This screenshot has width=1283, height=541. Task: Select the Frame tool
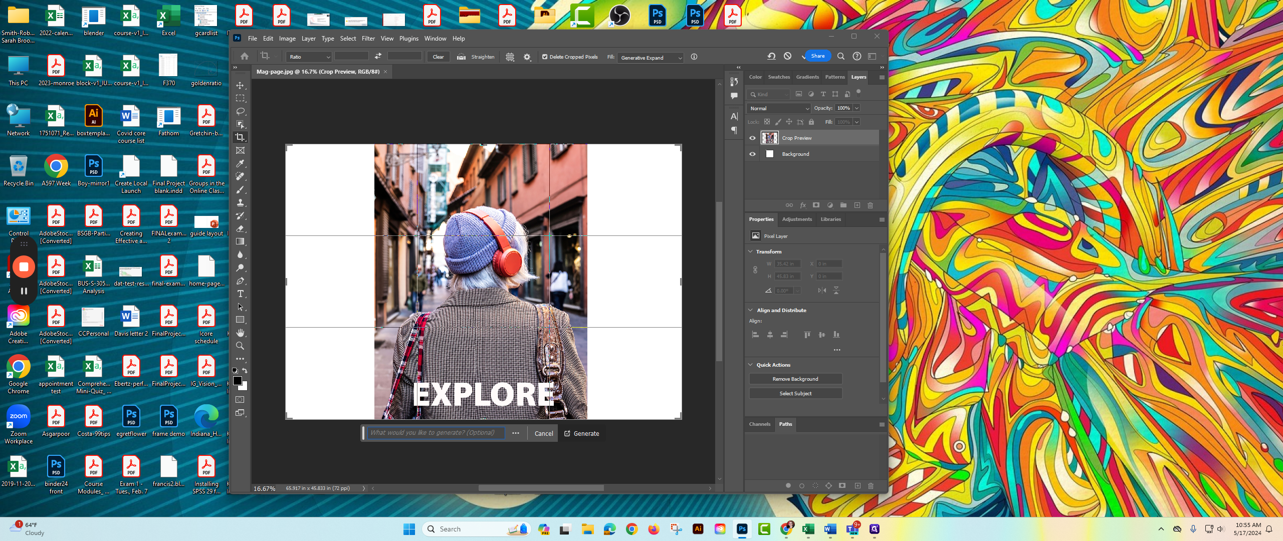pos(240,150)
